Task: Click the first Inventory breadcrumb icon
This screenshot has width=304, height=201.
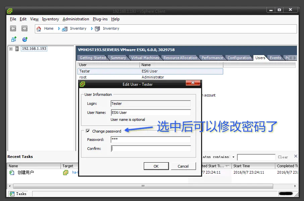Action: coord(65,29)
